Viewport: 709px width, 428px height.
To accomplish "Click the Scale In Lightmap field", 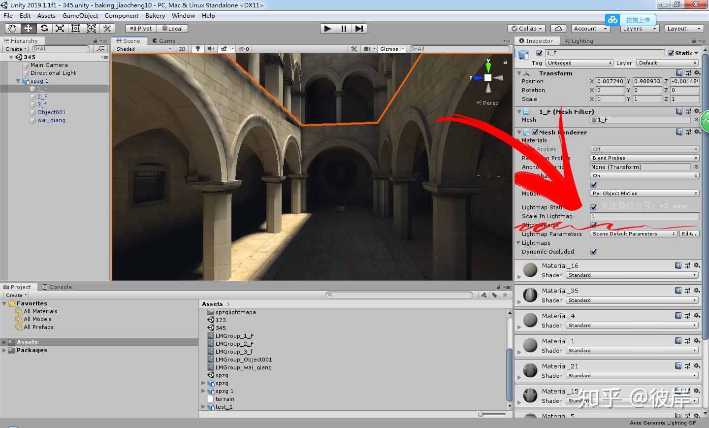I will point(645,216).
